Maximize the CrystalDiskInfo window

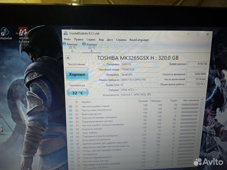[x=198, y=34]
